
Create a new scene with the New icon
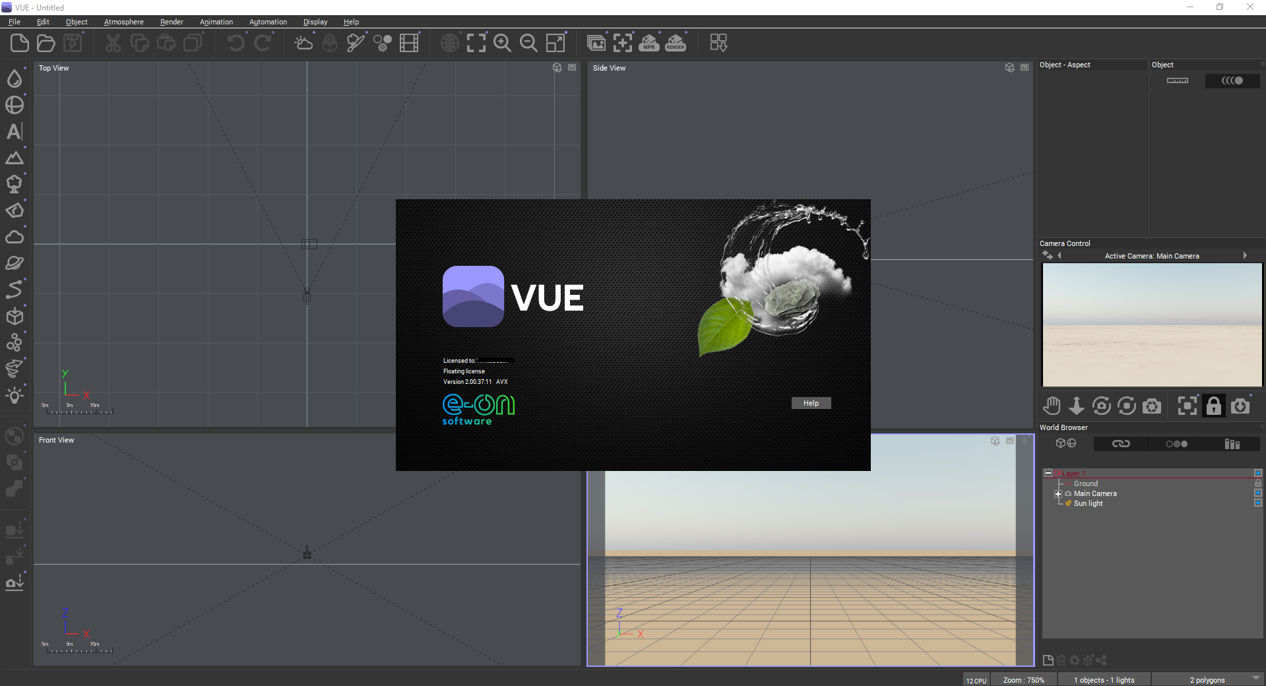pyautogui.click(x=20, y=44)
